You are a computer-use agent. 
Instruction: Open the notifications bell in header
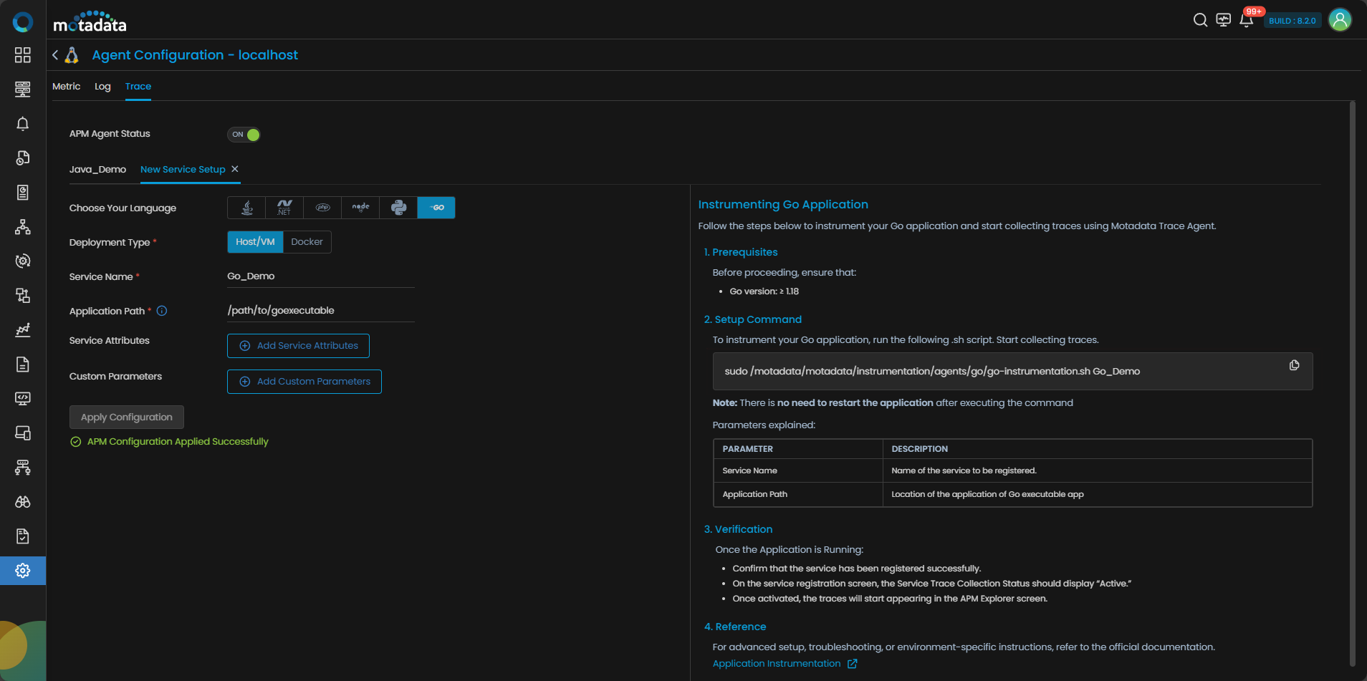[1246, 20]
